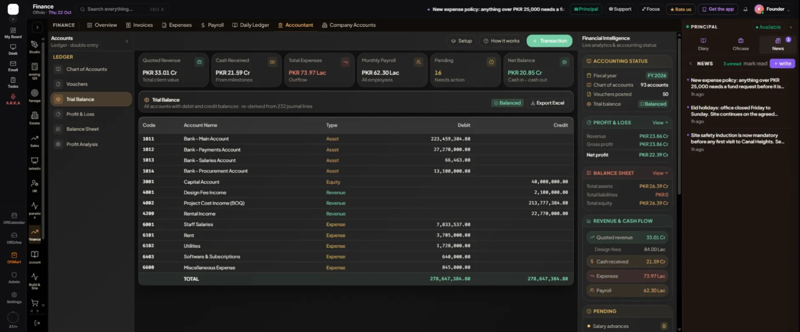Open the HR people icon
The width and height of the screenshot is (800, 332).
35,185
